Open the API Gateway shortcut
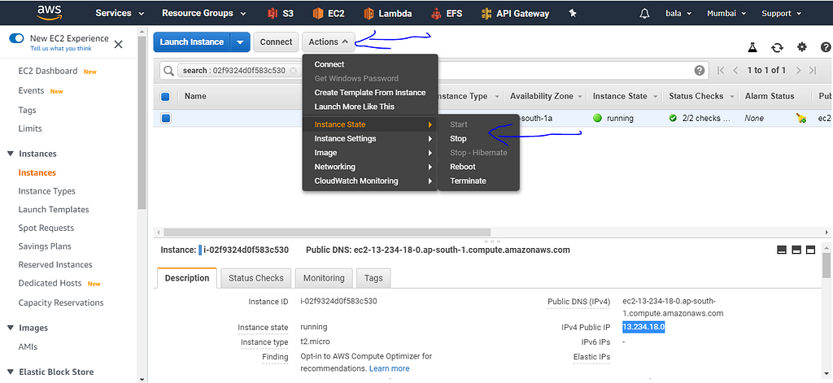The height and width of the screenshot is (383, 833). point(515,13)
